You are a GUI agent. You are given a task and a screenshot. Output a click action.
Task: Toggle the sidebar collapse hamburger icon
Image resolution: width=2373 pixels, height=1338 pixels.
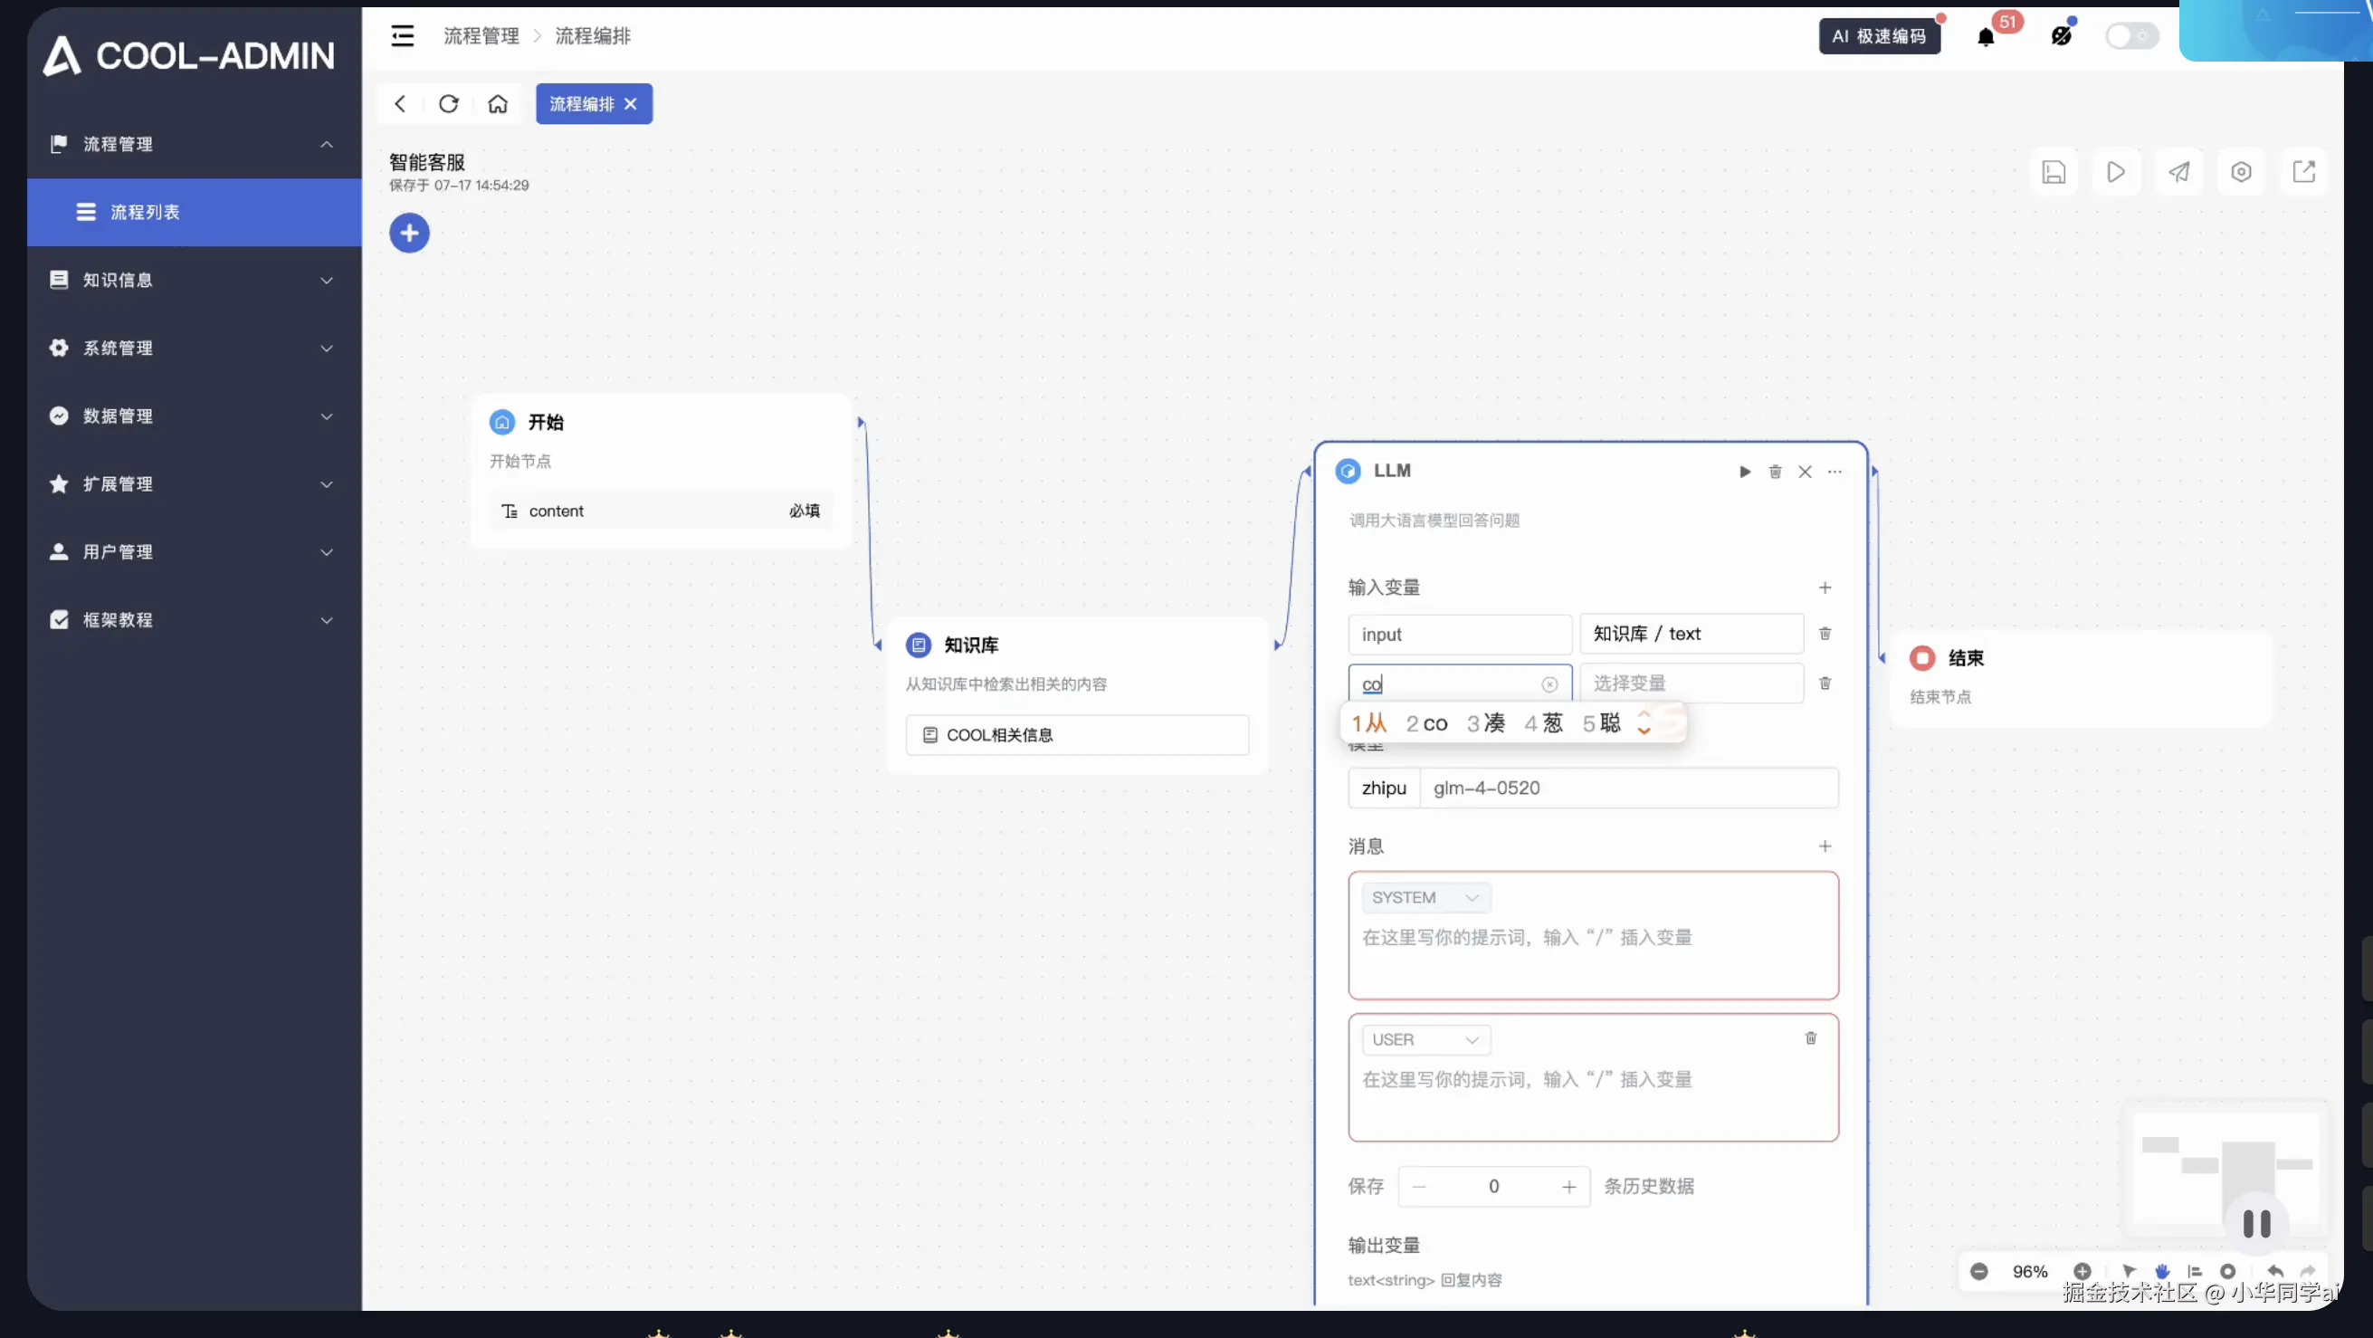403,36
